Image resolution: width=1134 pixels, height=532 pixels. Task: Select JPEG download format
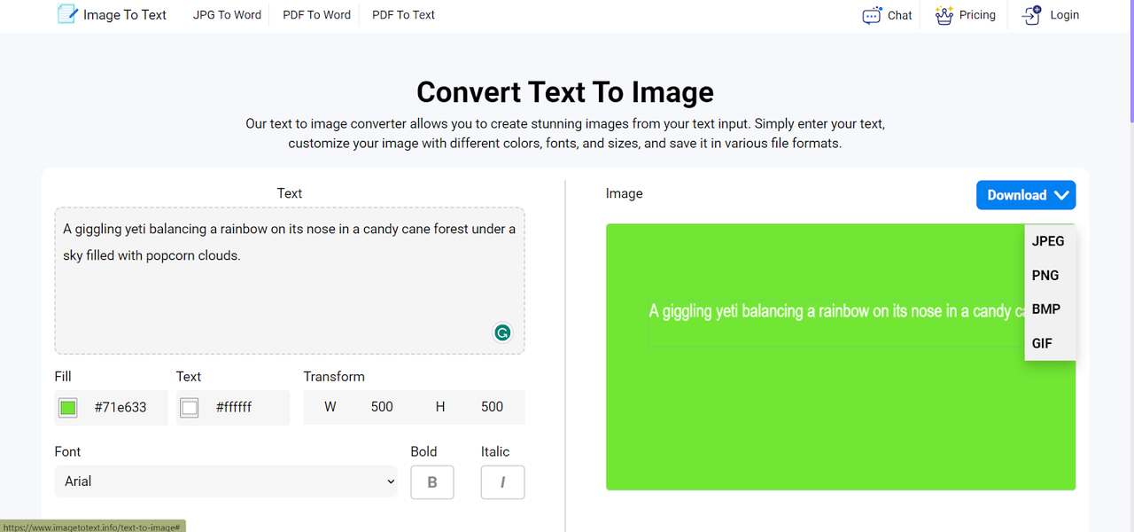pos(1050,241)
